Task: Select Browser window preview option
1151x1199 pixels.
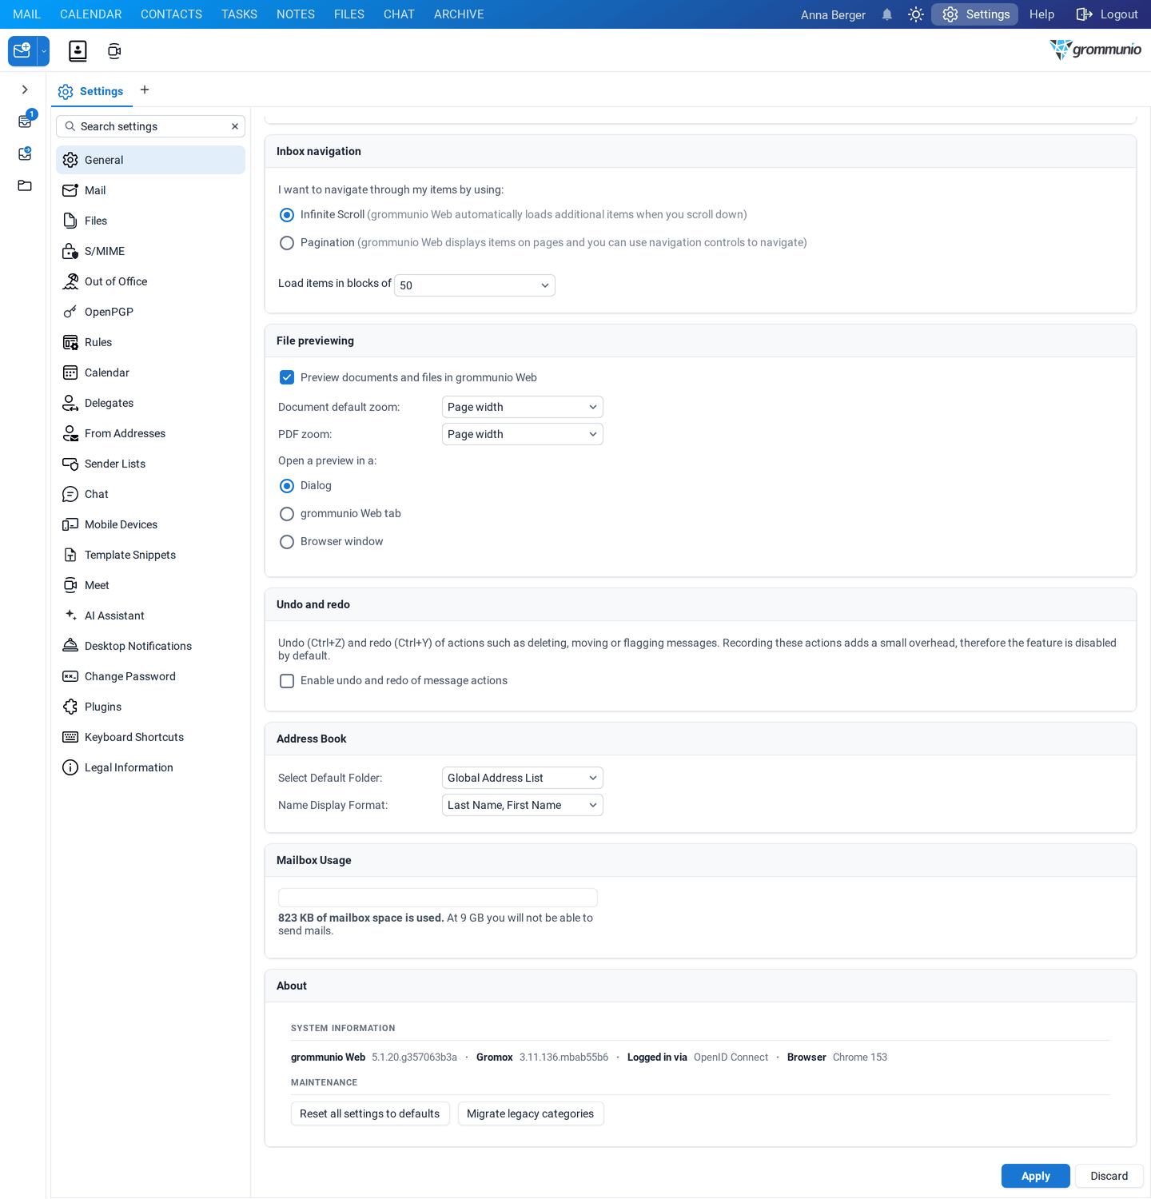Action: (287, 542)
